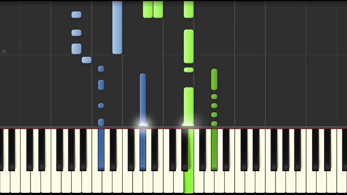
Task: Click the thin flat light green note dash
Action: pos(189,70)
